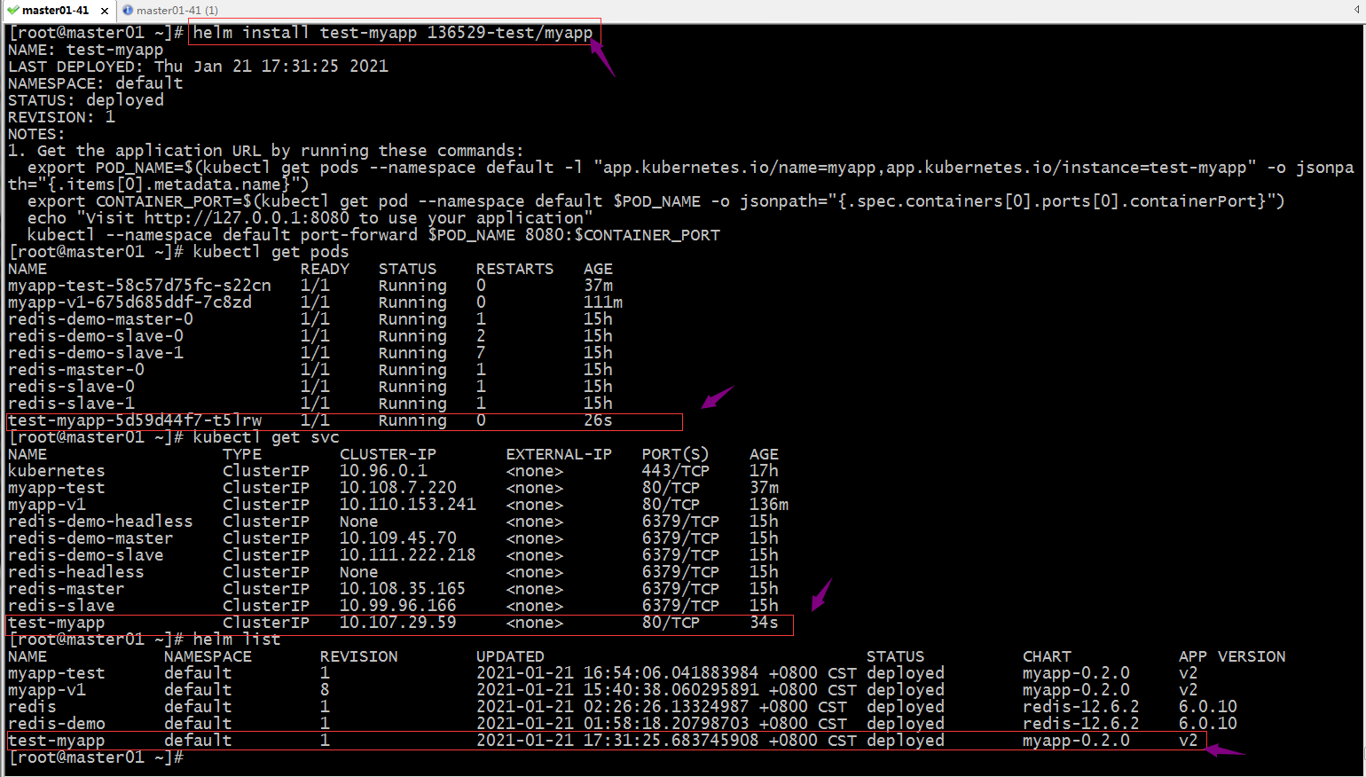This screenshot has width=1366, height=777.
Task: Click the READY column header
Action: tap(325, 269)
